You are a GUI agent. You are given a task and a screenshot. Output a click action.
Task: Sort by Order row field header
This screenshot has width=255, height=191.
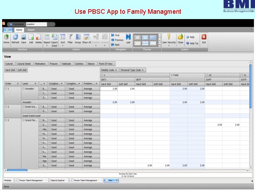click(x=12, y=83)
